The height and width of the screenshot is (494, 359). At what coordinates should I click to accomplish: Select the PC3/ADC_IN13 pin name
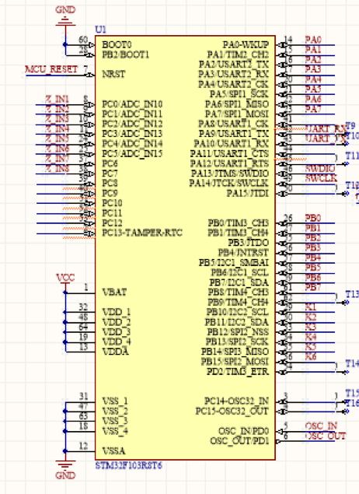(x=132, y=134)
